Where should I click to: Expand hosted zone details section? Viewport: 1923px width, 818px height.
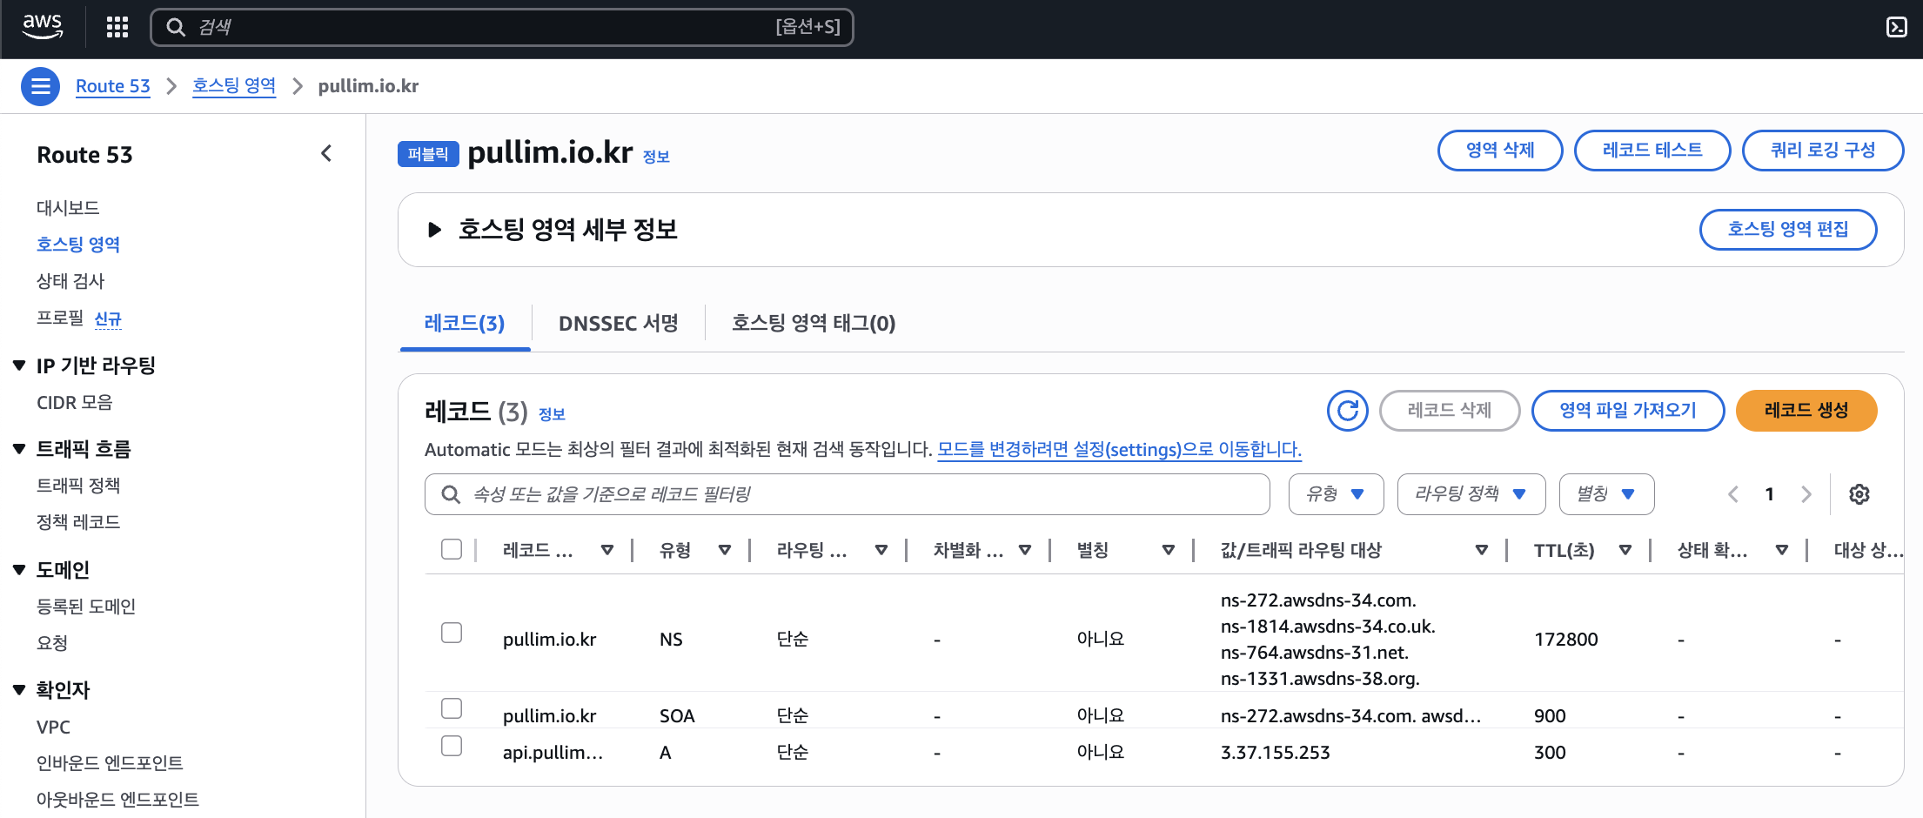click(434, 230)
